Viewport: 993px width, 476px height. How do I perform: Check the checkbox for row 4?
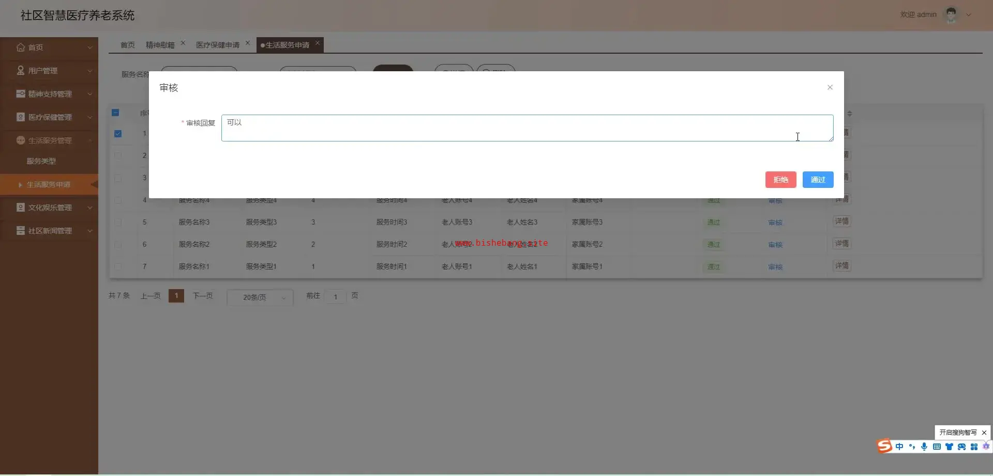[118, 200]
